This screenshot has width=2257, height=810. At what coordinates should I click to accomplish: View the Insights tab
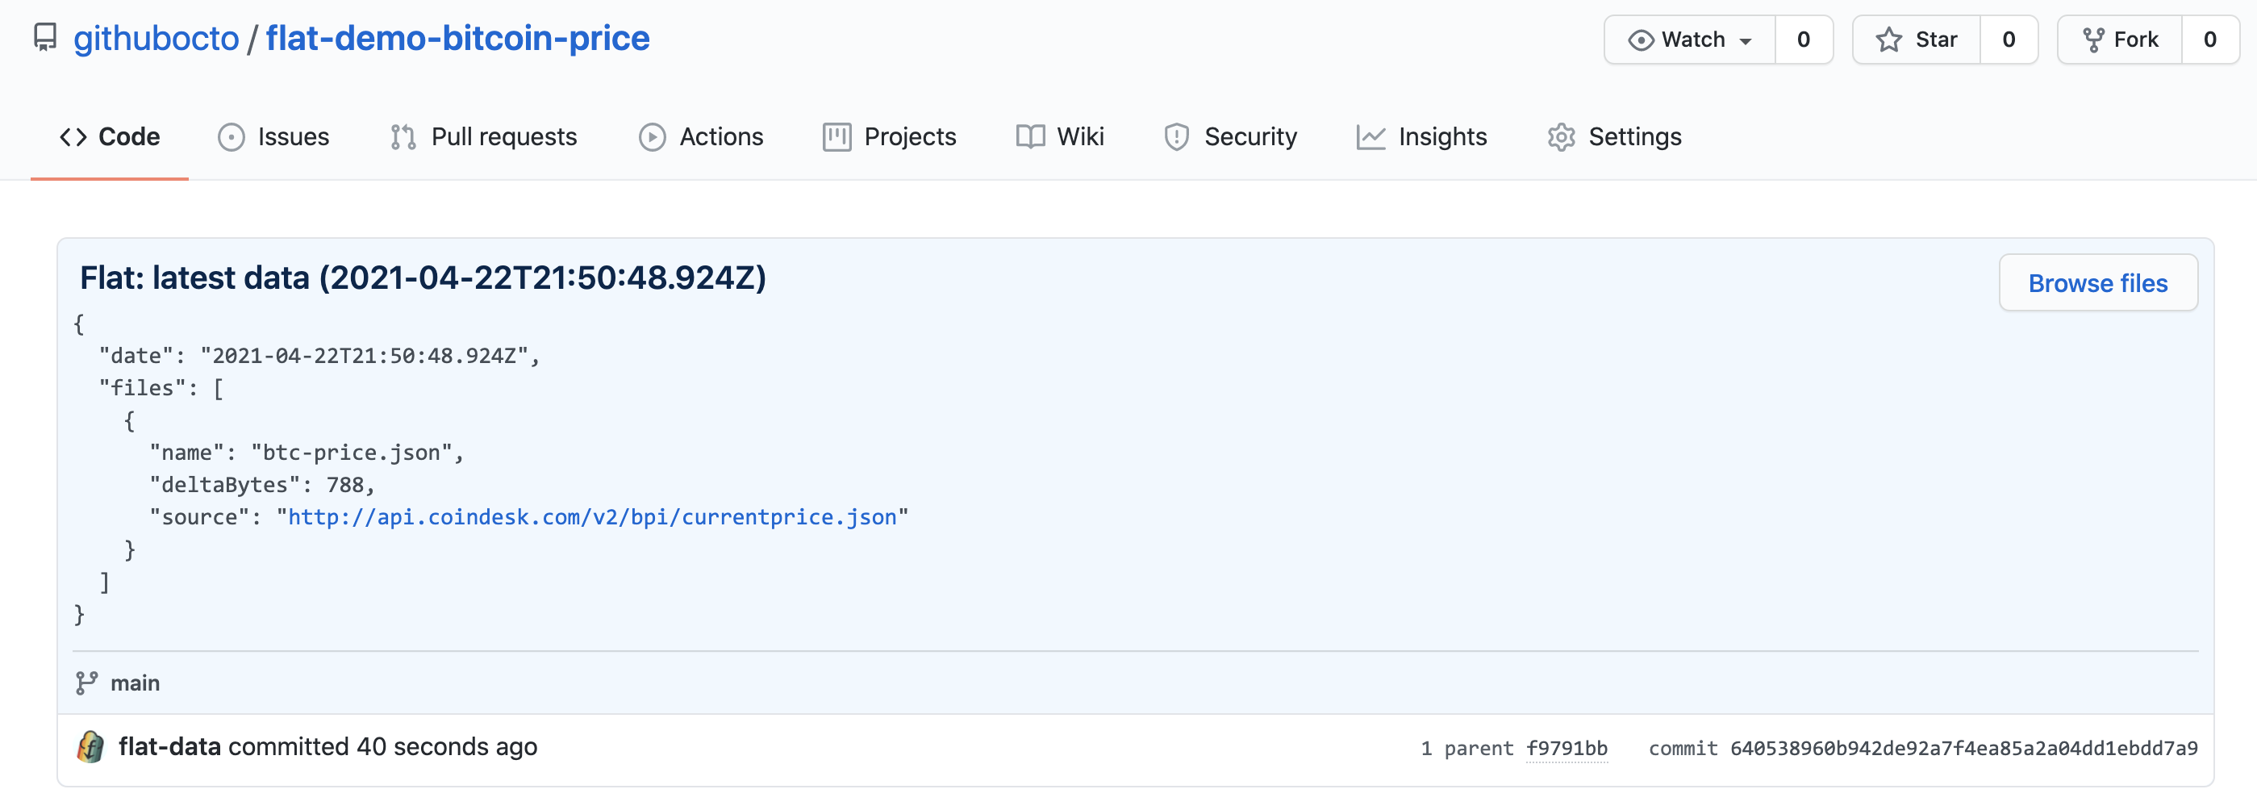pyautogui.click(x=1421, y=137)
